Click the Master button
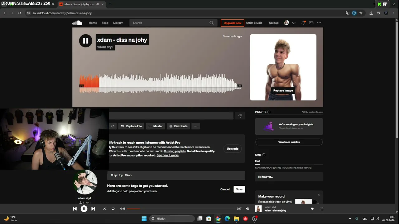 pos(156,126)
